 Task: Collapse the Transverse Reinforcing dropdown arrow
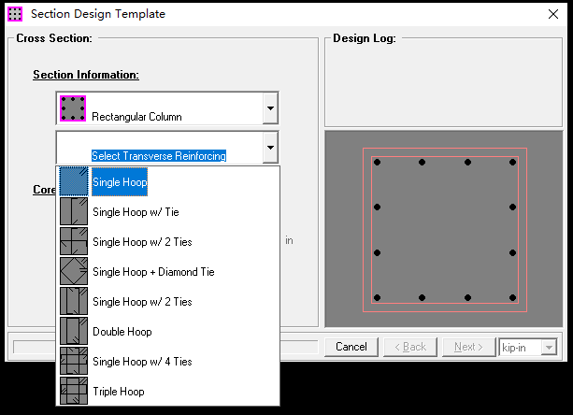coord(270,148)
